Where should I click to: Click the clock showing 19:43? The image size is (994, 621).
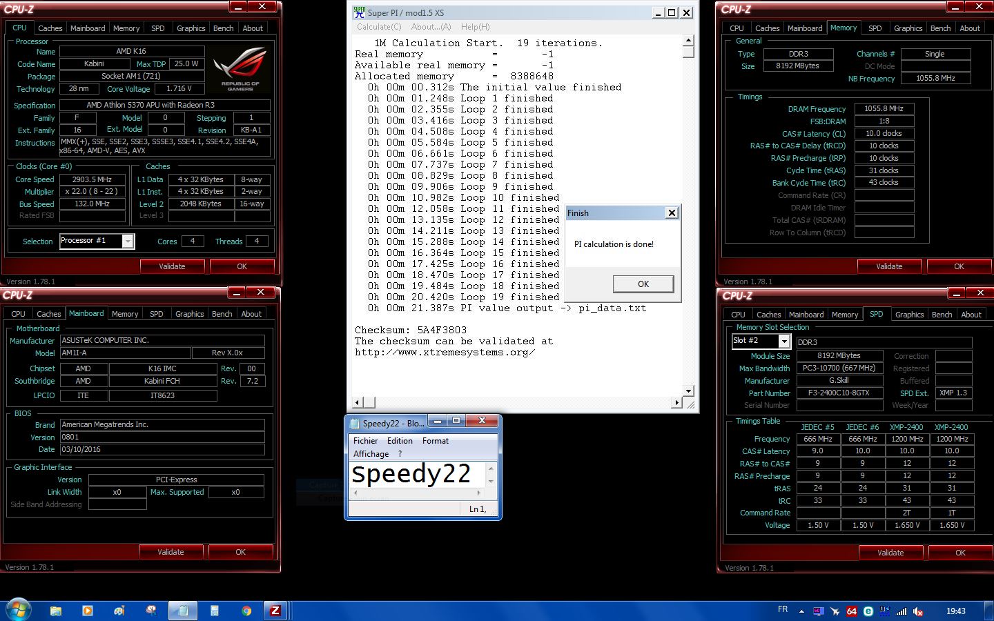[x=956, y=611]
